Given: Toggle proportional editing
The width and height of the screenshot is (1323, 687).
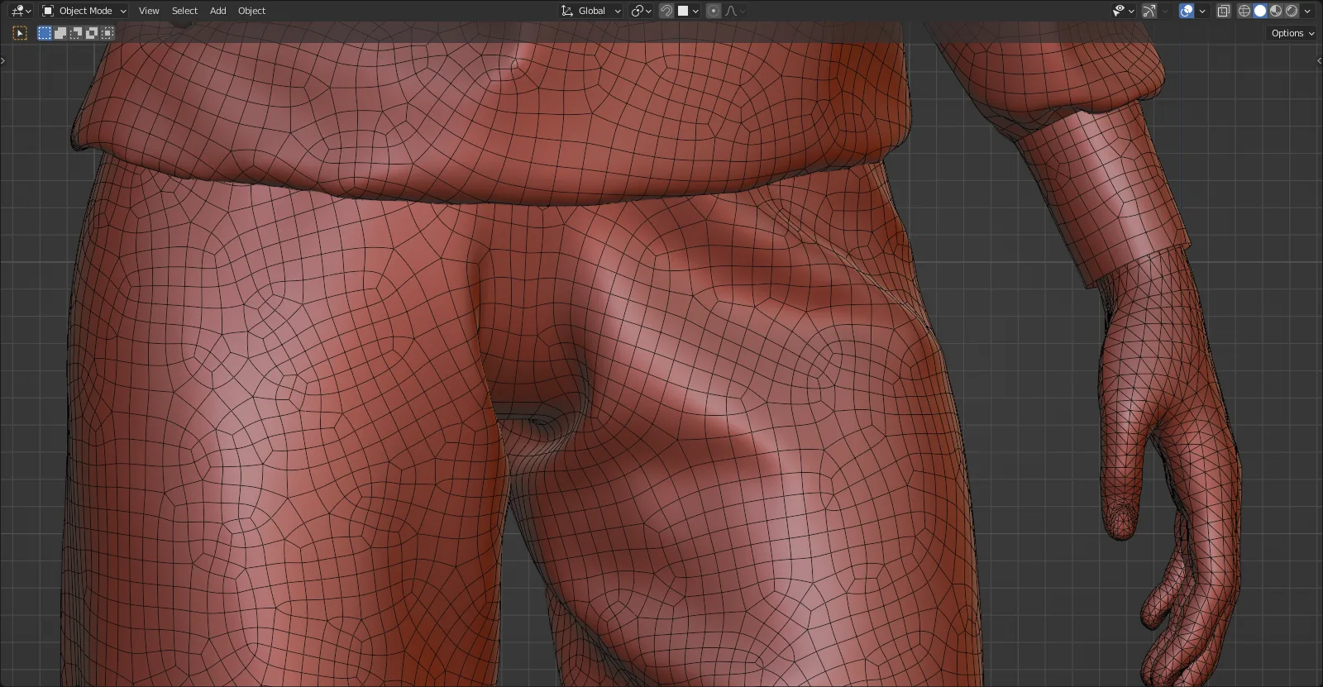Looking at the screenshot, I should (x=714, y=11).
